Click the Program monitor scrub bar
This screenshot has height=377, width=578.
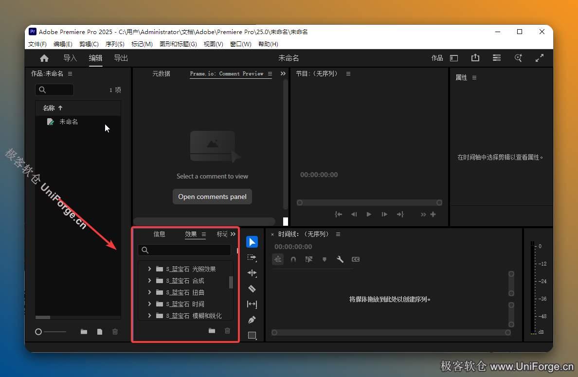pos(369,203)
